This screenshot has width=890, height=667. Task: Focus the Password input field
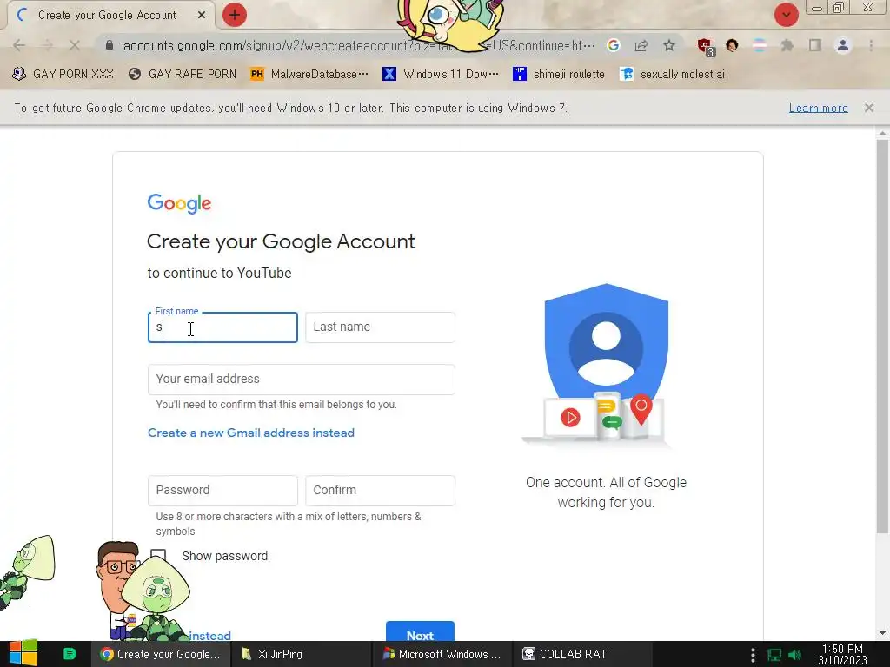pyautogui.click(x=222, y=491)
